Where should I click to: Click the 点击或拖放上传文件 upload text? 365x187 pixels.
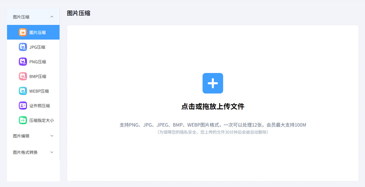213,107
